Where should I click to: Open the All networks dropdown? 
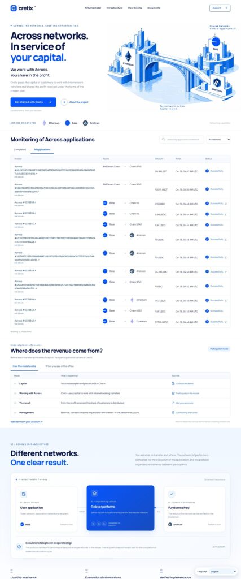(x=218, y=140)
